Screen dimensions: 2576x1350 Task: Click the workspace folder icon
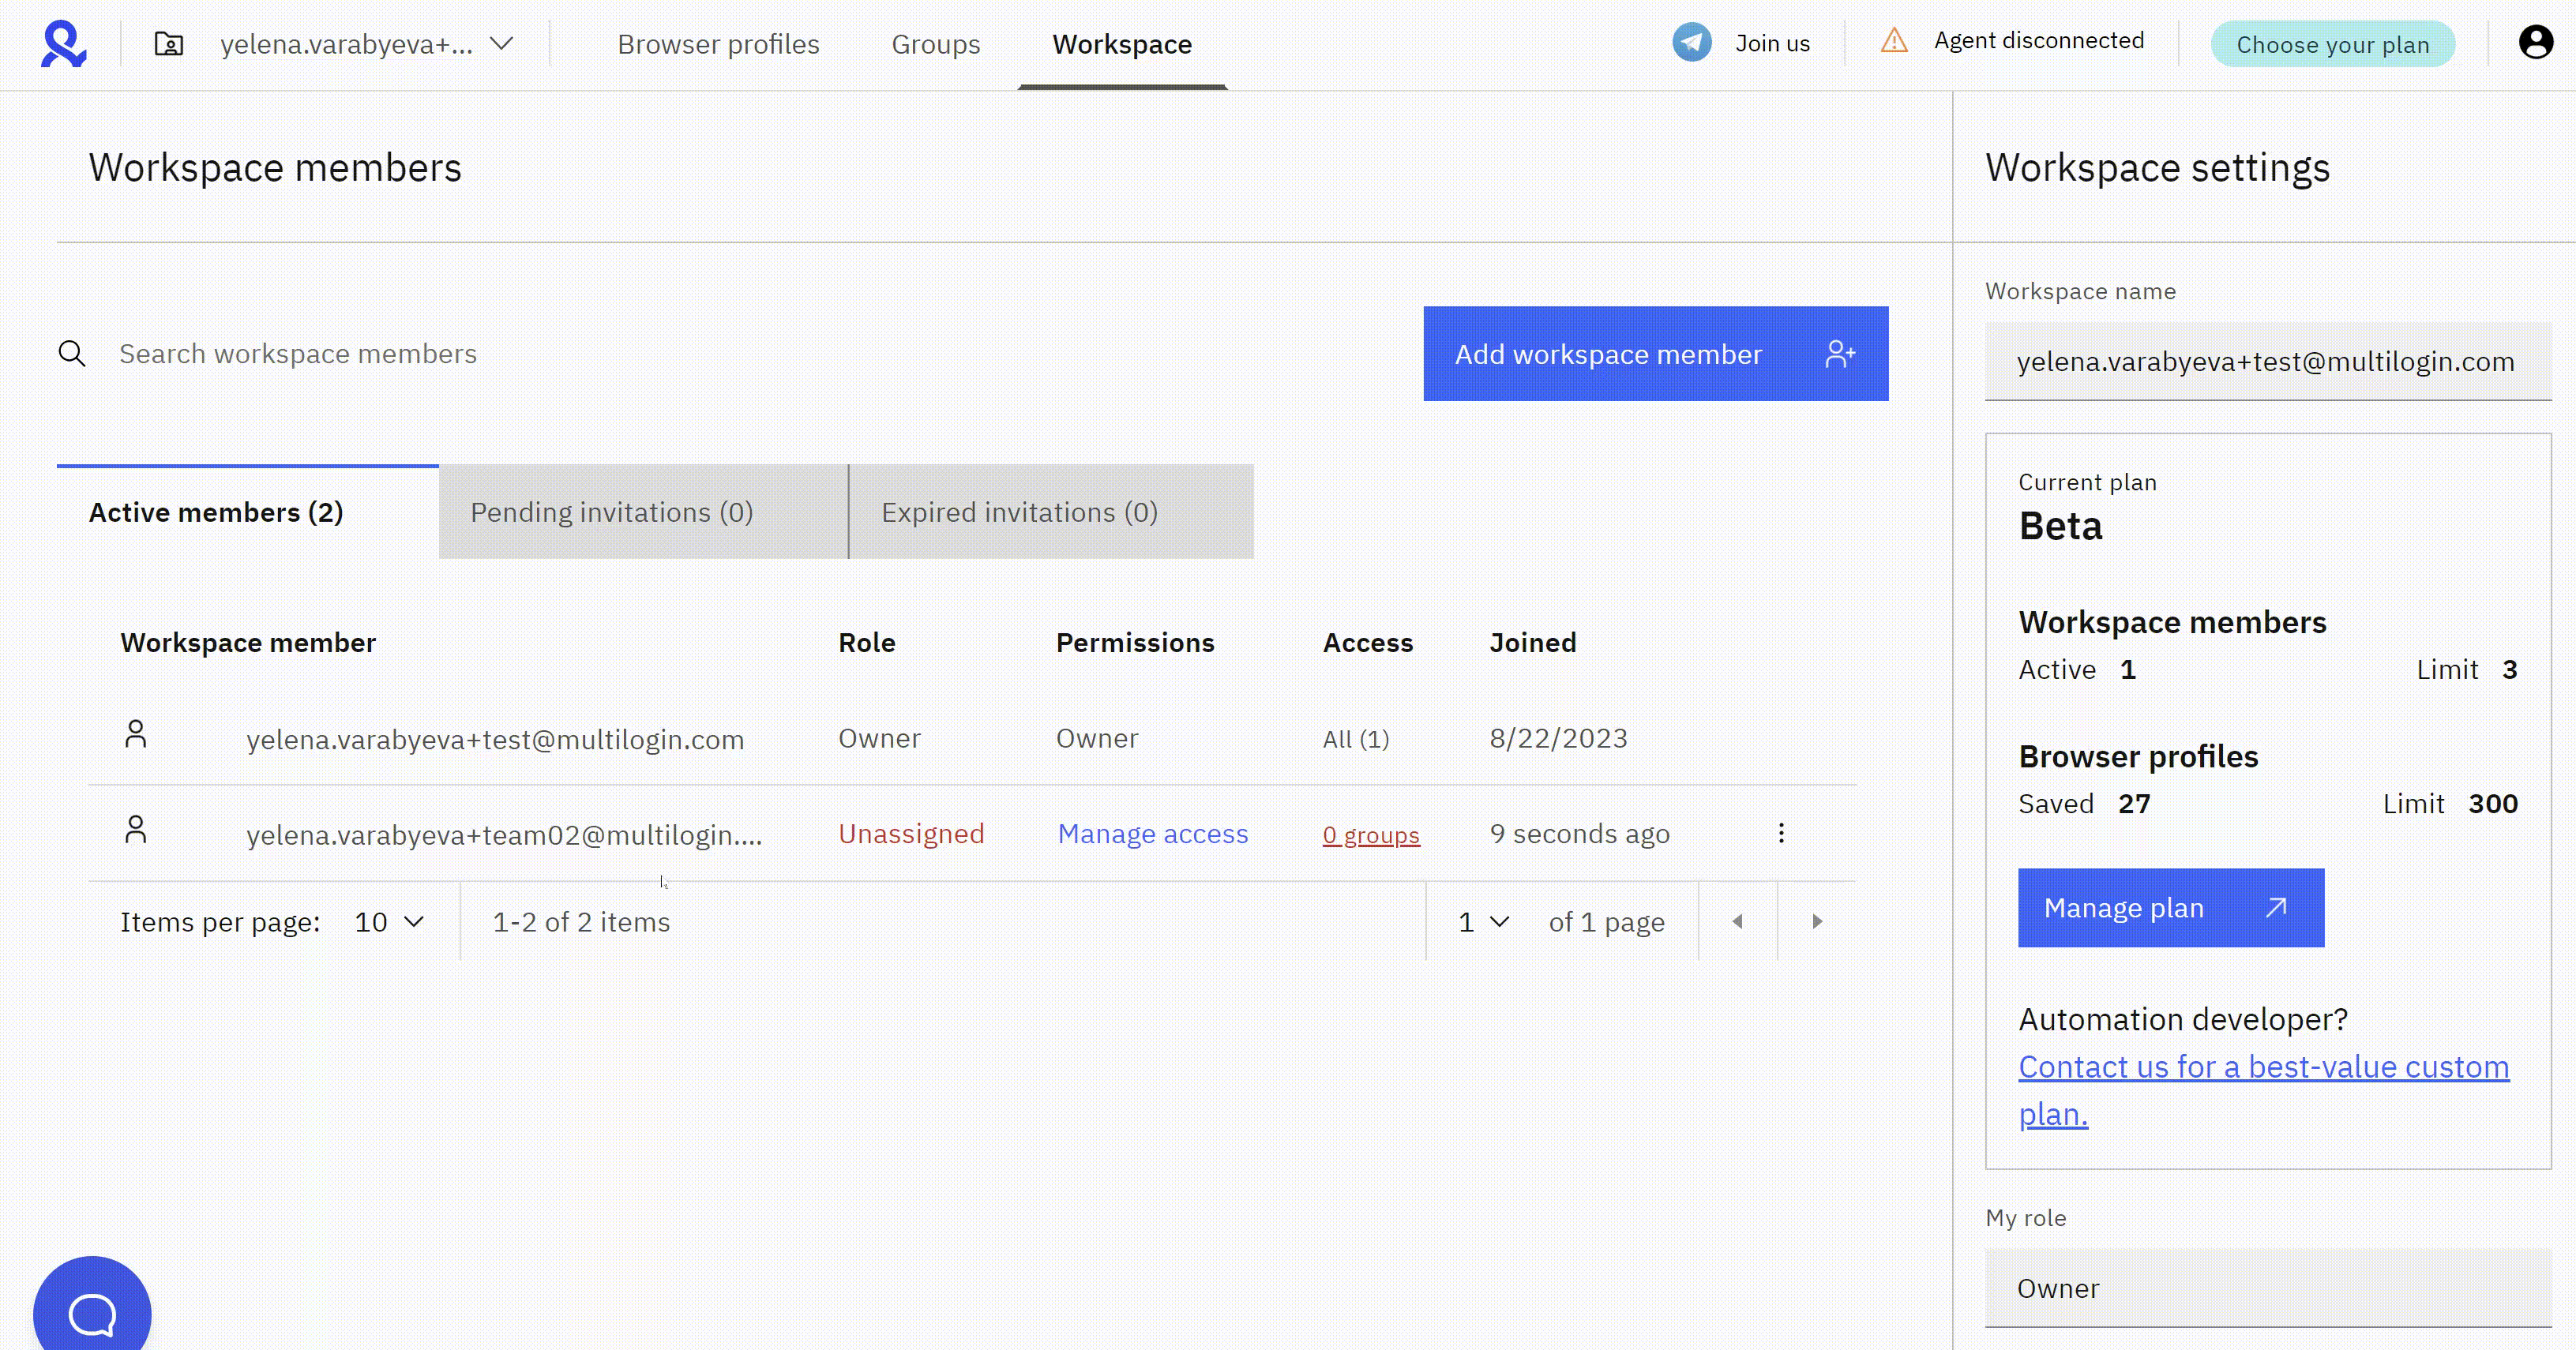(168, 44)
